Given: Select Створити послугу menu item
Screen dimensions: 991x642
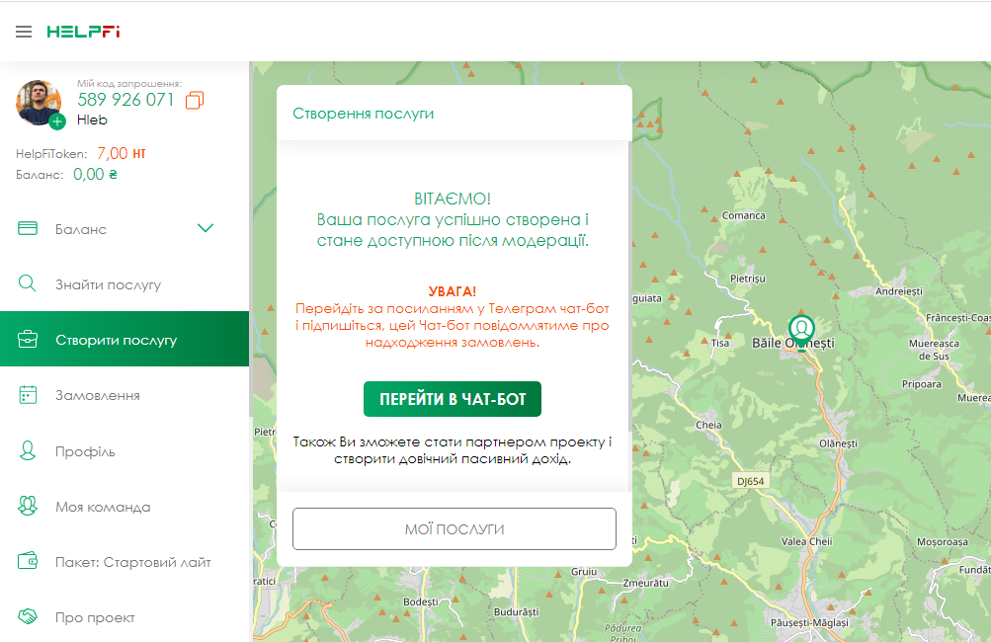Looking at the screenshot, I should click(116, 341).
